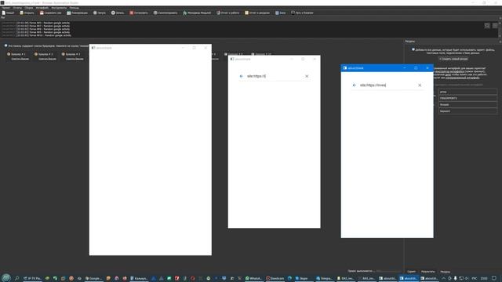Click the taskbar search magnifier

point(17,278)
